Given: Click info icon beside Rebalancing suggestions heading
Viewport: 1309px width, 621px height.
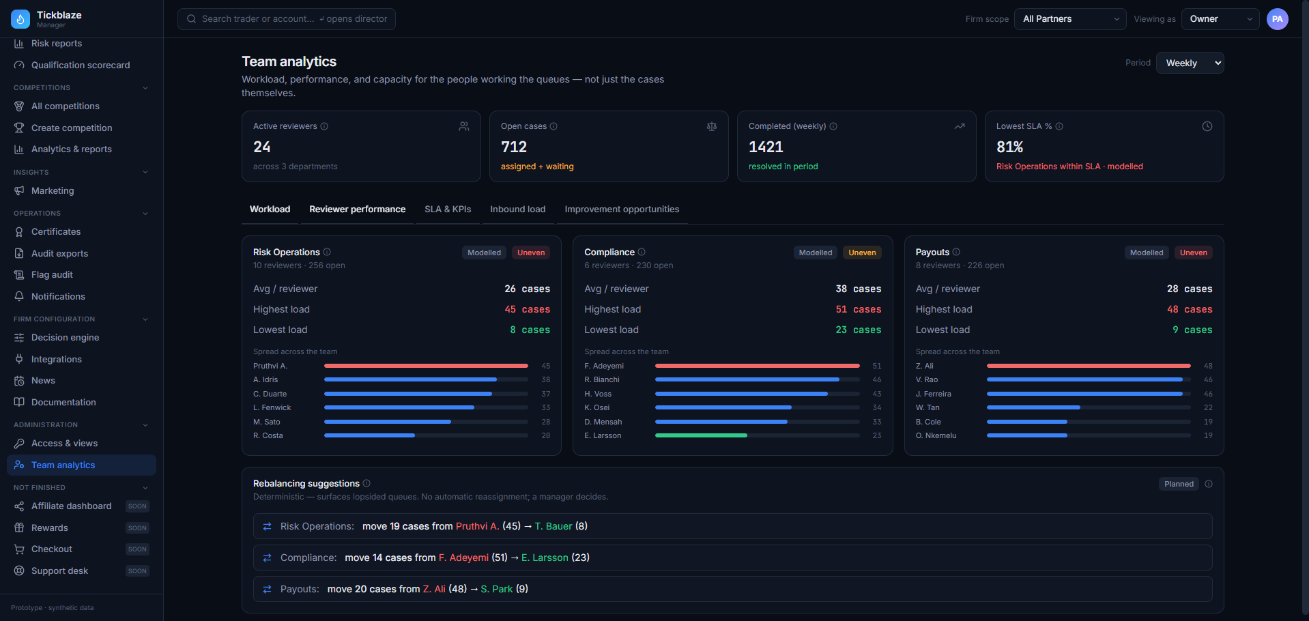Looking at the screenshot, I should (x=366, y=483).
